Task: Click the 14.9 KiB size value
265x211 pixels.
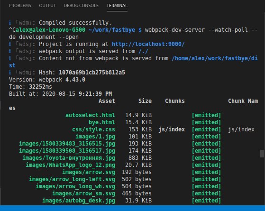Action: (x=138, y=115)
